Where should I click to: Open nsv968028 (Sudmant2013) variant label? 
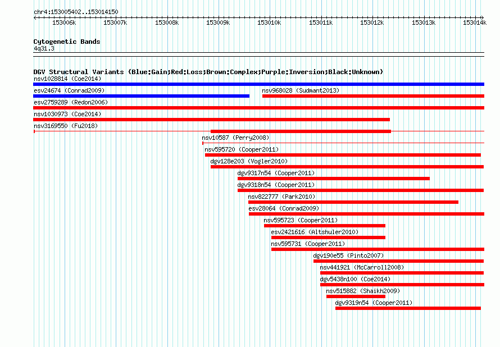[x=301, y=90]
